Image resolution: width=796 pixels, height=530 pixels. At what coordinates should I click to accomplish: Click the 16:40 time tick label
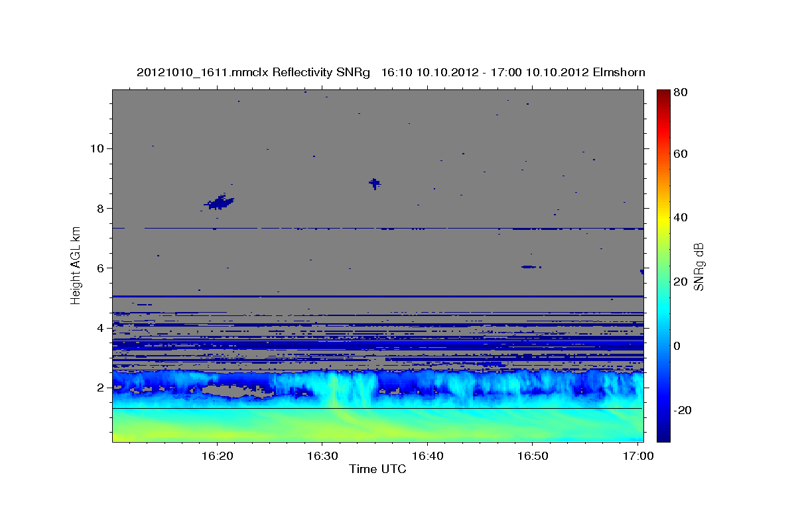click(427, 456)
